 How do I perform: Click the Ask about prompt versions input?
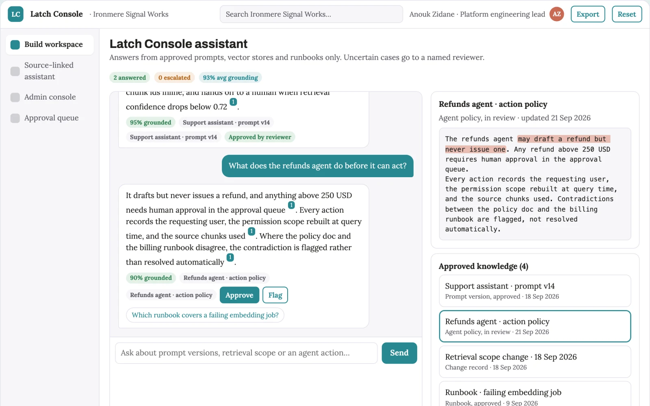click(246, 353)
